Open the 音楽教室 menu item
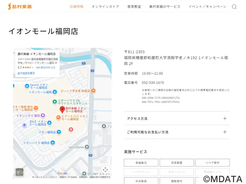246x184 pixels. tap(134, 6)
